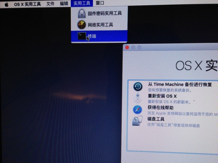The image size is (218, 163).
Task: Select 从 Time Machine 备份进行恢复 option
Action: click(x=179, y=84)
